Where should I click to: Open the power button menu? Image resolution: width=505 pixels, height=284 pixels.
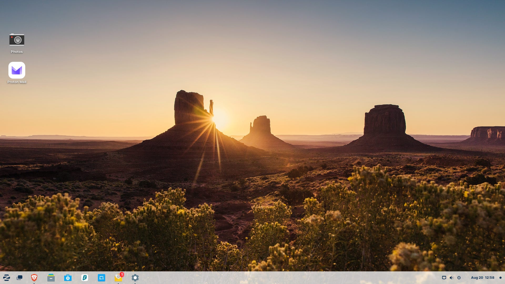coord(459,277)
